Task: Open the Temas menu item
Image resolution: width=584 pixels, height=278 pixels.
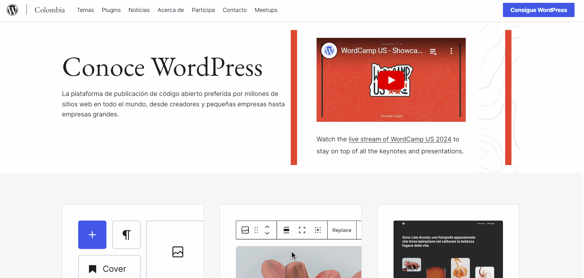Action: pos(85,10)
